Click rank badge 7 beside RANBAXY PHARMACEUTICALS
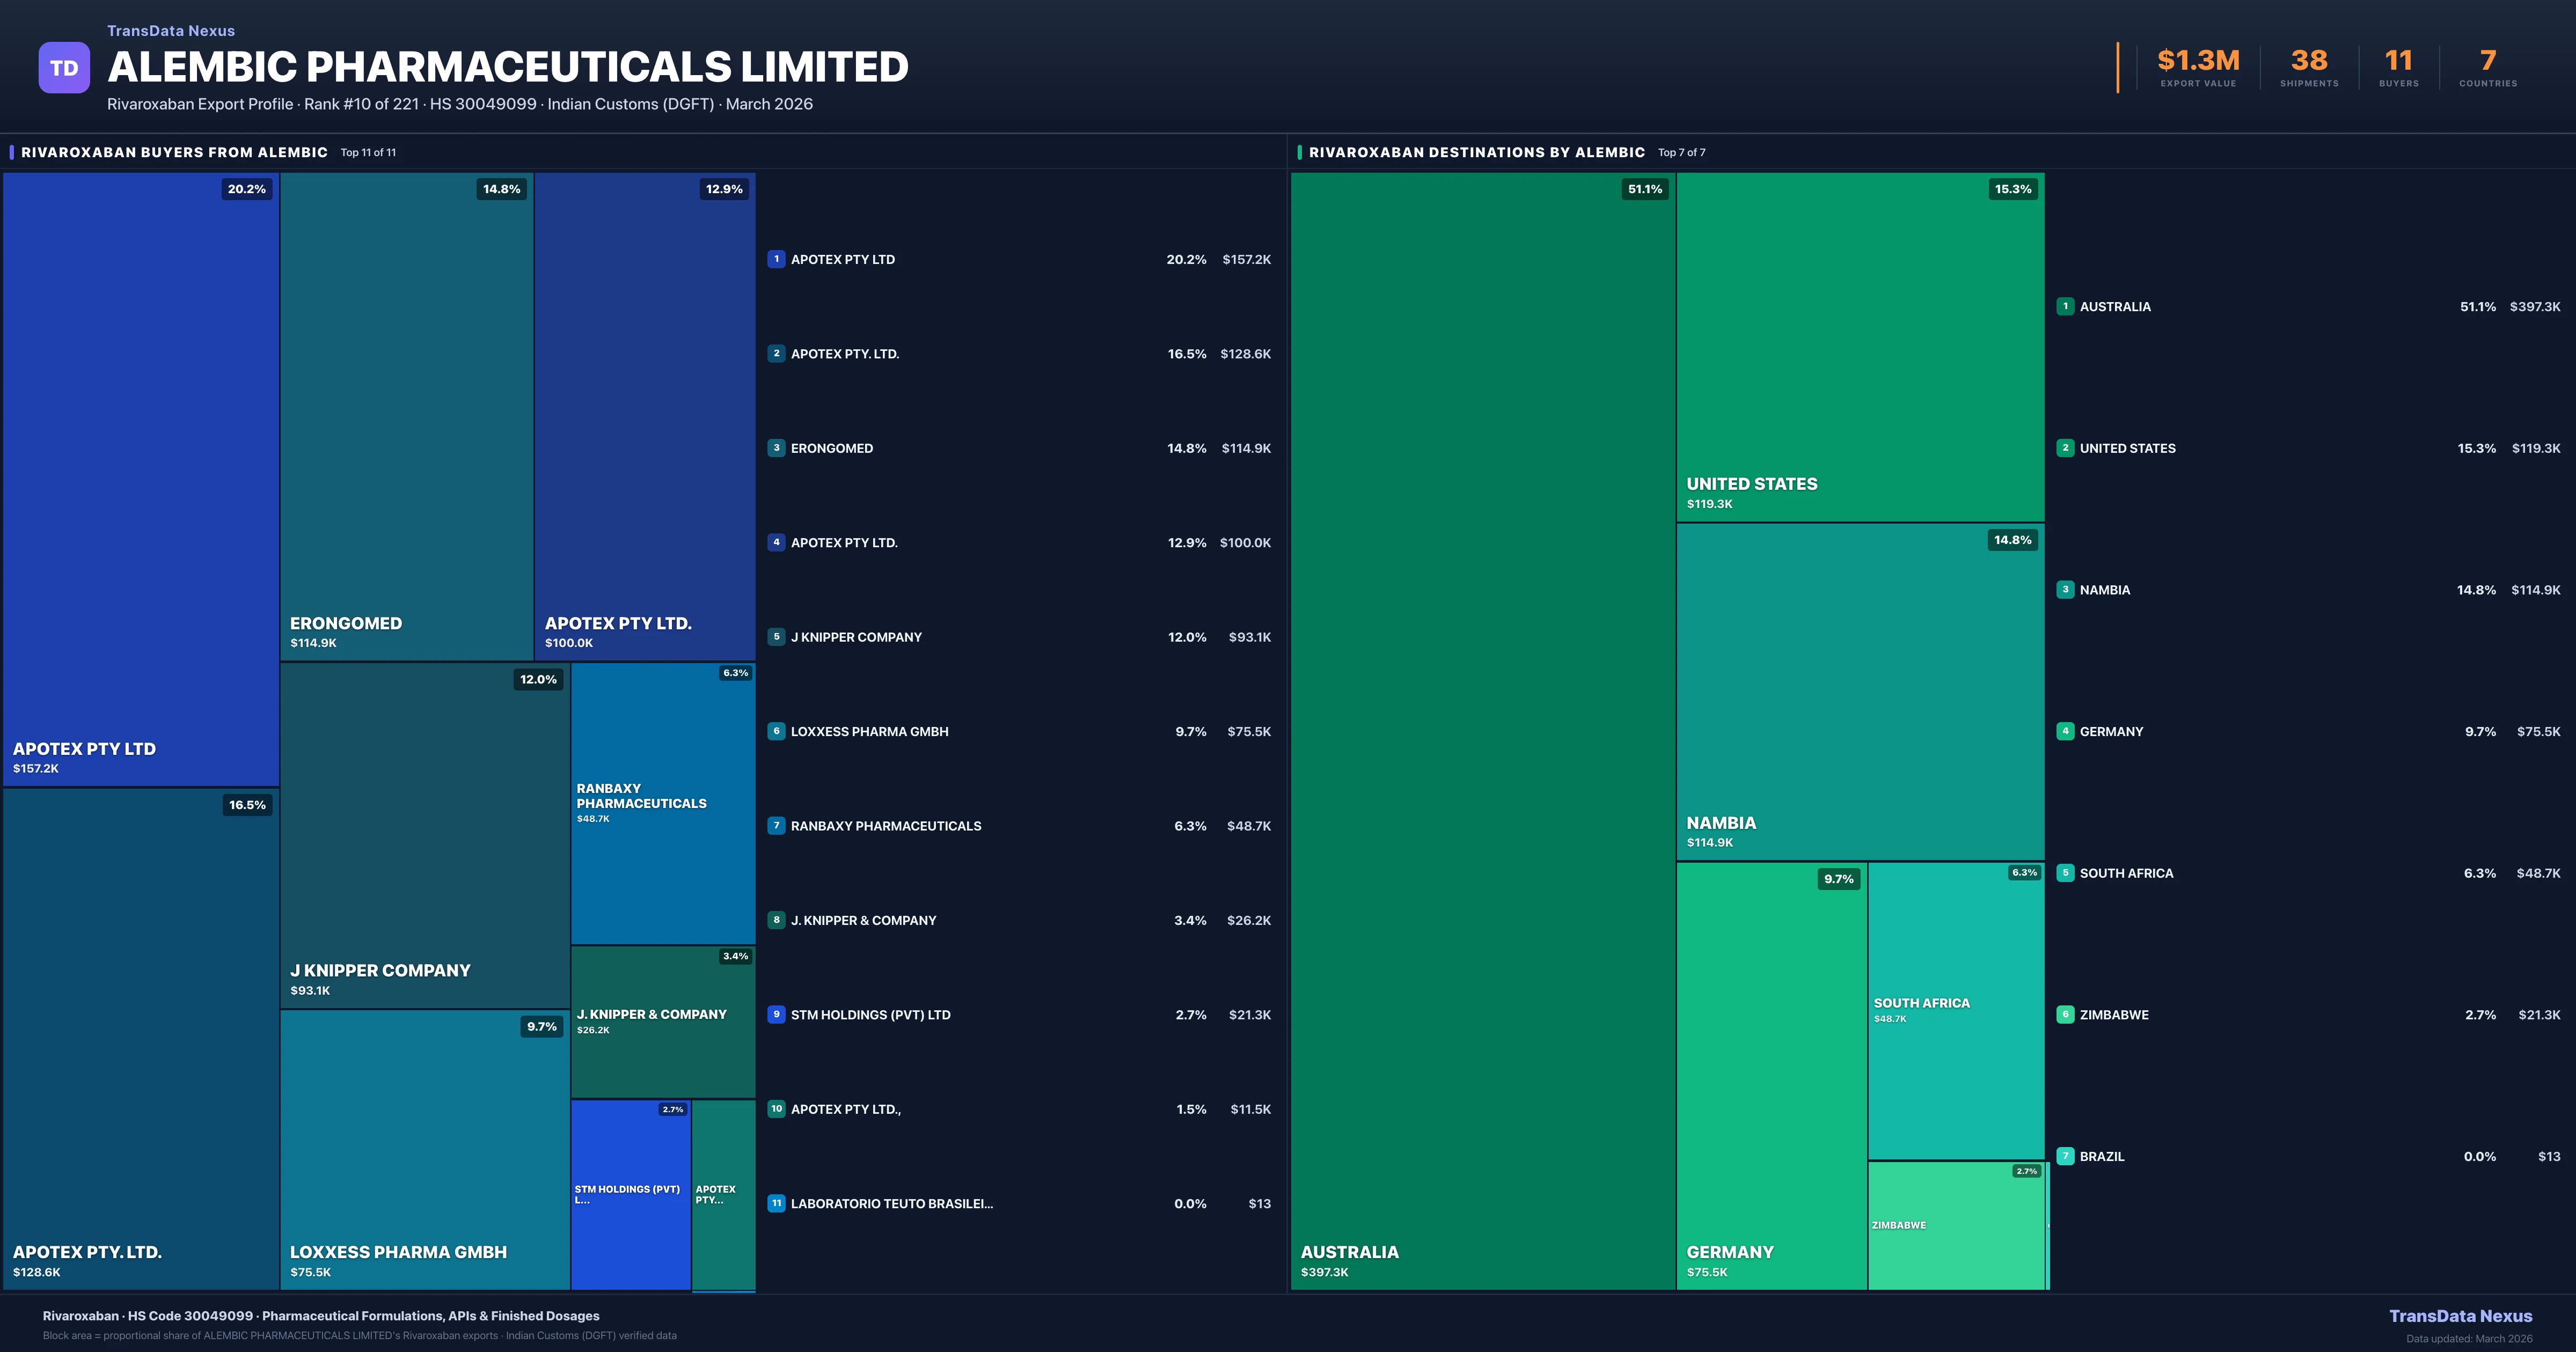 point(776,826)
